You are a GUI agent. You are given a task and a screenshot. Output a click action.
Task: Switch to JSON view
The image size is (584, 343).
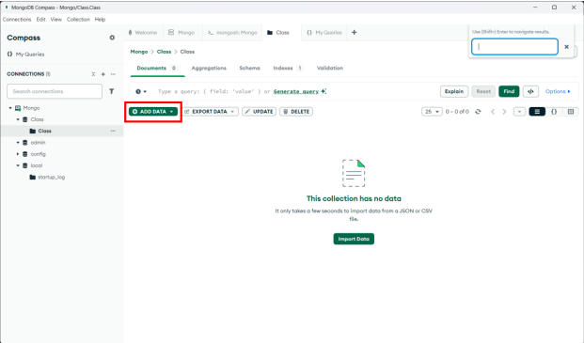click(554, 112)
